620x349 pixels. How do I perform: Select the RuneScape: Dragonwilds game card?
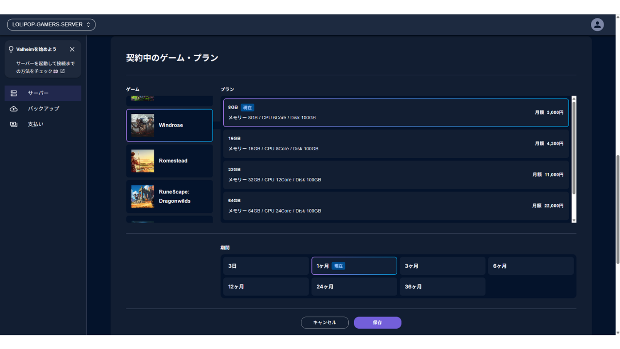click(x=170, y=196)
